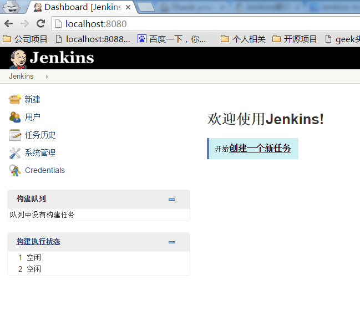360x311 pixels.
Task: Click the page icon in the address bar
Action: click(59, 24)
